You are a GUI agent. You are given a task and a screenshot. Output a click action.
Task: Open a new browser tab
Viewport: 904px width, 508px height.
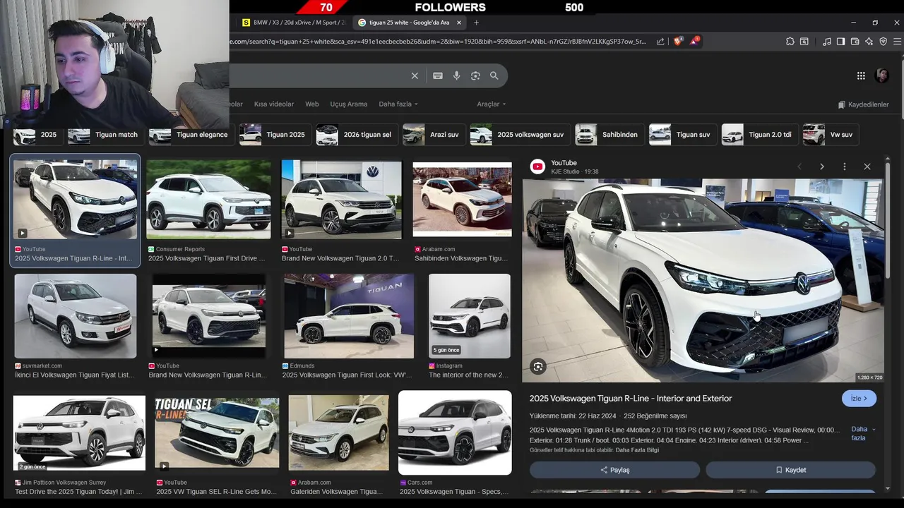[x=476, y=23]
